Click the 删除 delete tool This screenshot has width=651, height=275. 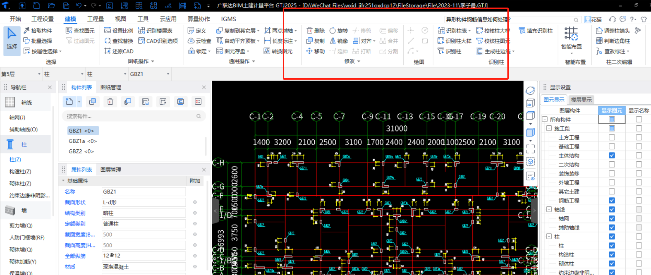click(315, 31)
